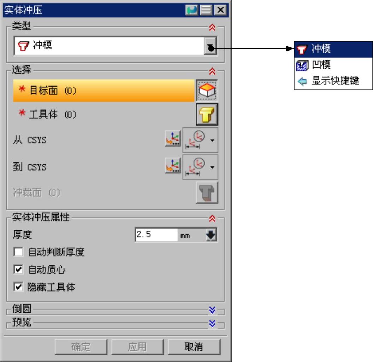Click the thickness value field 2.5
Screen dimensions: 373x362
pos(156,235)
